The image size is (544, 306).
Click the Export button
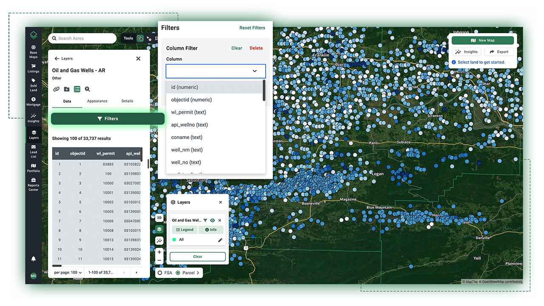(499, 52)
